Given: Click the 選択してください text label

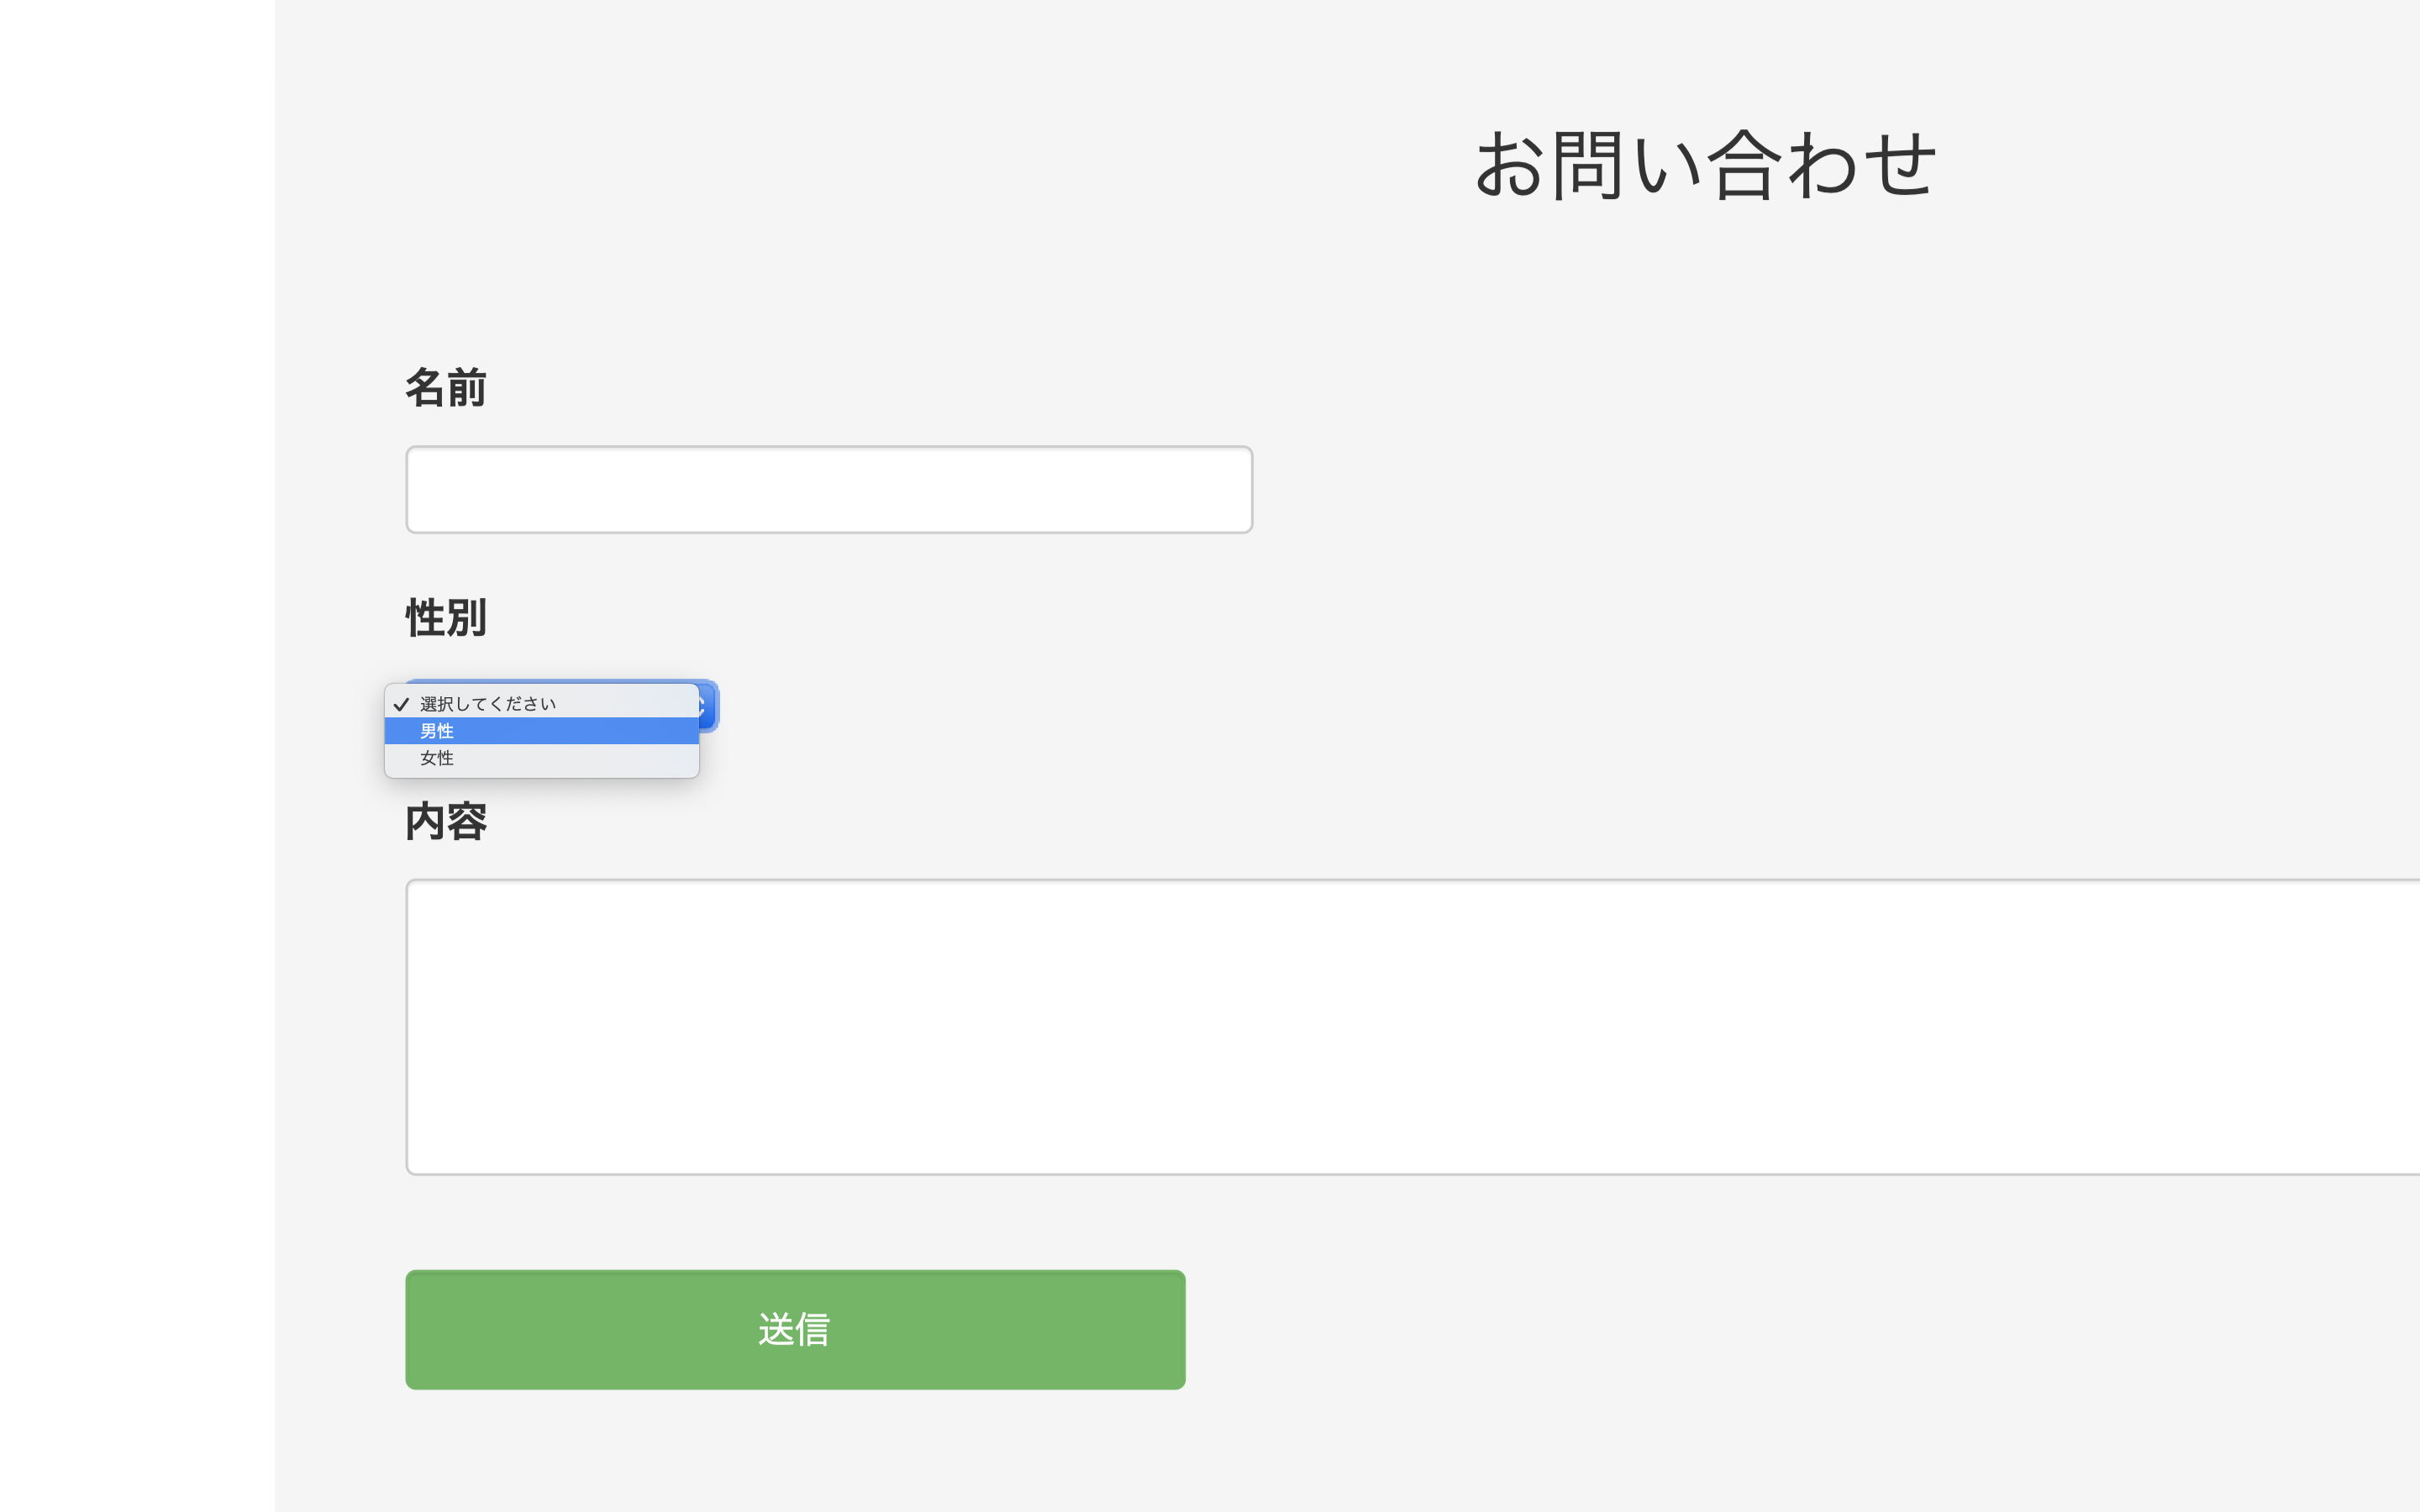Looking at the screenshot, I should click(488, 704).
